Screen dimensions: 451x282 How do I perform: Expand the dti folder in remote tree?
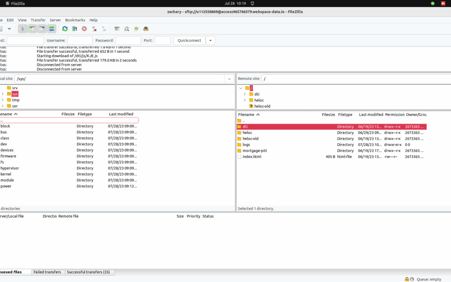pyautogui.click(x=245, y=94)
